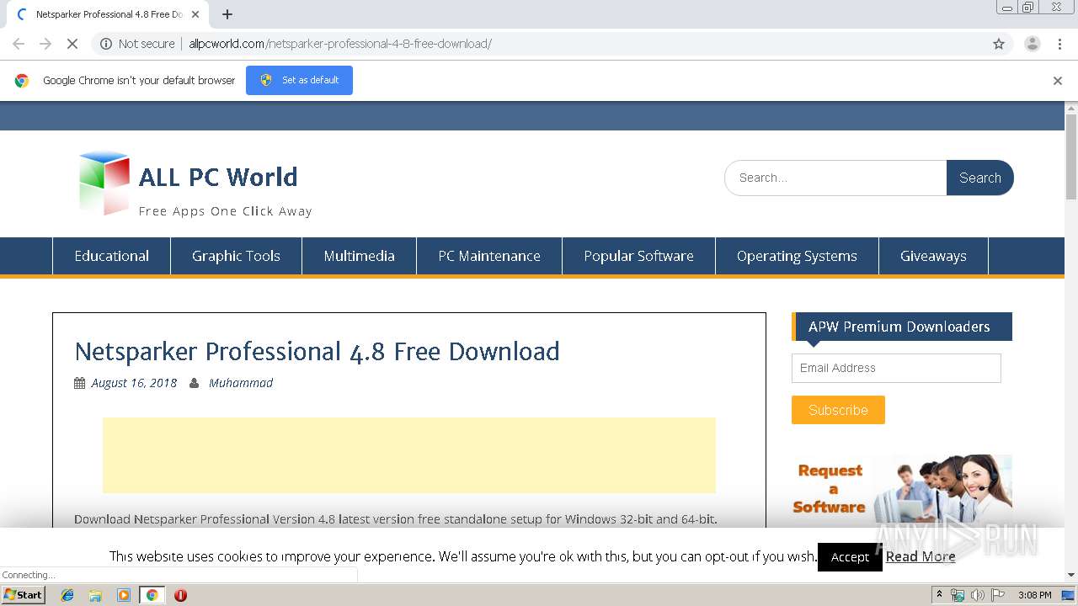Image resolution: width=1078 pixels, height=606 pixels.
Task: Open the Action Center flag icon
Action: pos(998,595)
